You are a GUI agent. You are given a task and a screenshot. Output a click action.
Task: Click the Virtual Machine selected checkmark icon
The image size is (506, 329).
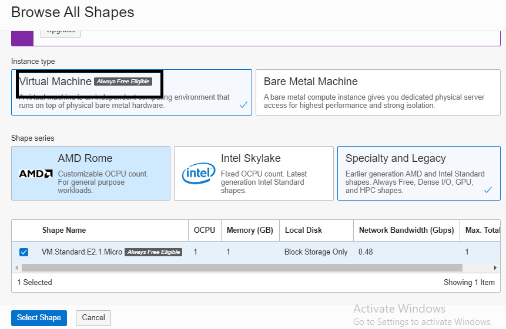[x=244, y=106]
